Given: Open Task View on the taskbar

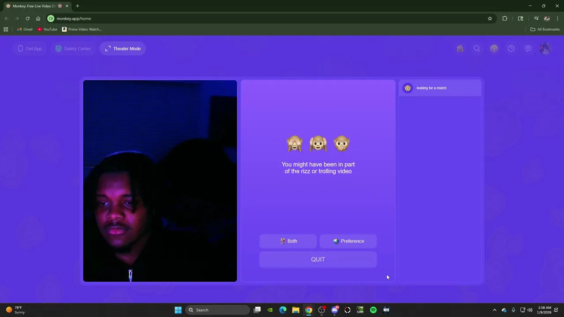Looking at the screenshot, I should pos(257,310).
